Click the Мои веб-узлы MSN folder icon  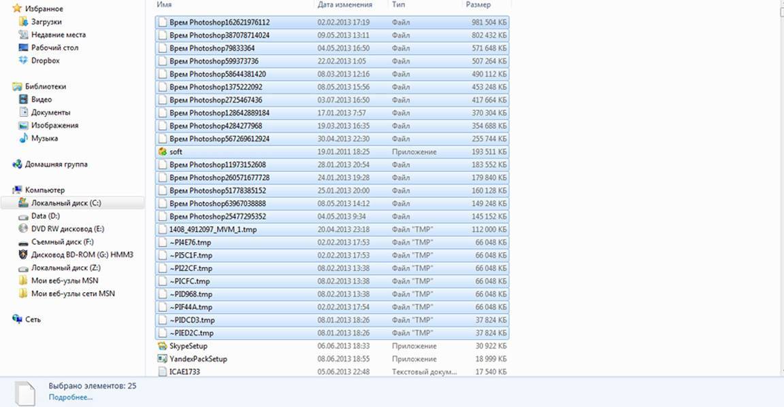tap(23, 281)
